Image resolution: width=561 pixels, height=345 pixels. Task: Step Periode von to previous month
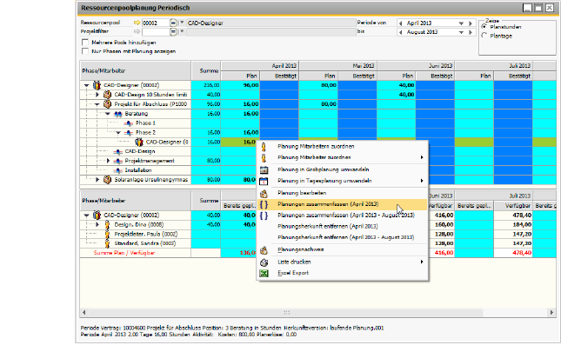click(x=400, y=23)
